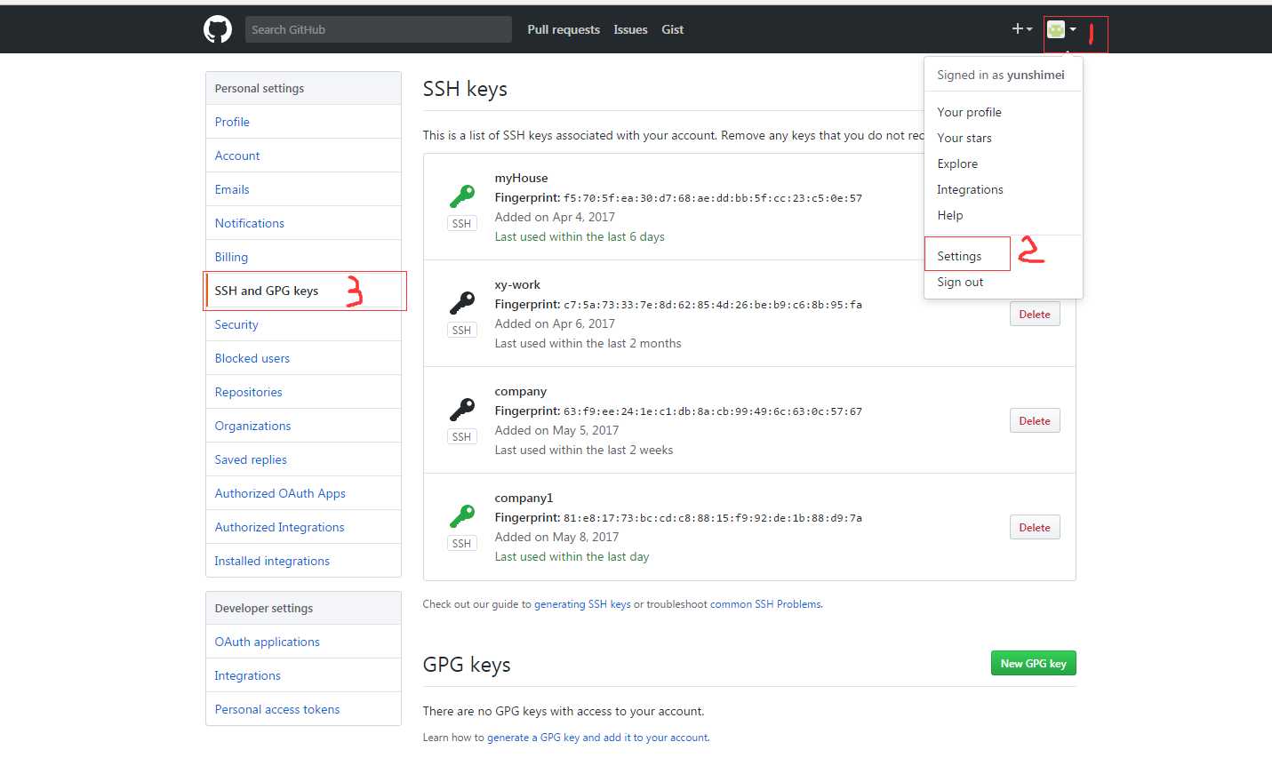Viewport: 1272px width, 774px height.
Task: Click the SSH badge under company key
Action: point(461,436)
